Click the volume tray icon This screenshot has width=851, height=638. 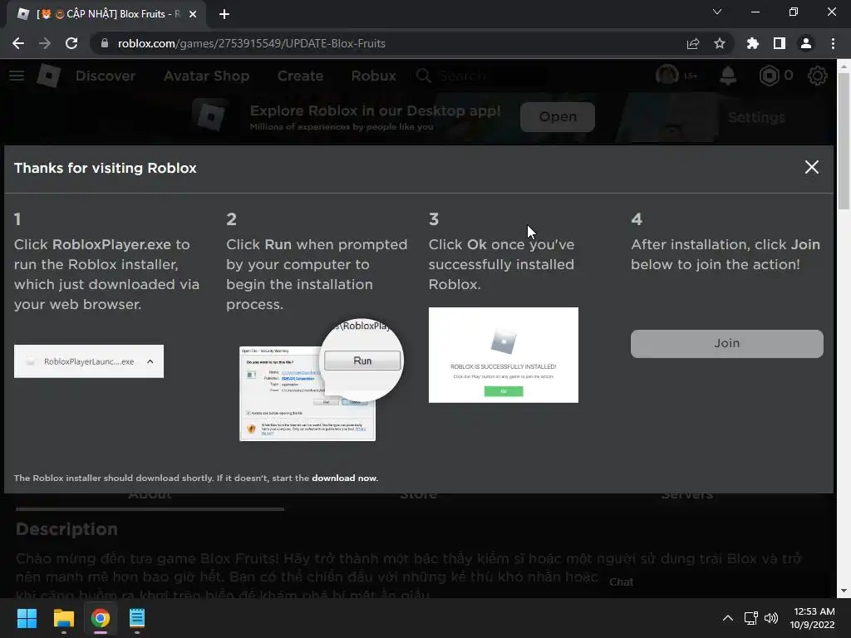coord(770,618)
